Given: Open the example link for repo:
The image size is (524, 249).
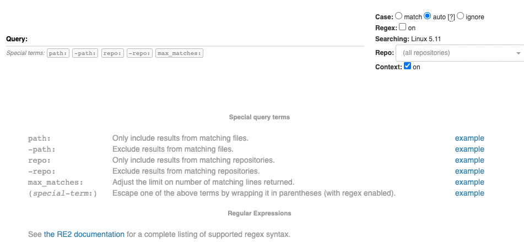Looking at the screenshot, I should coord(469,161).
